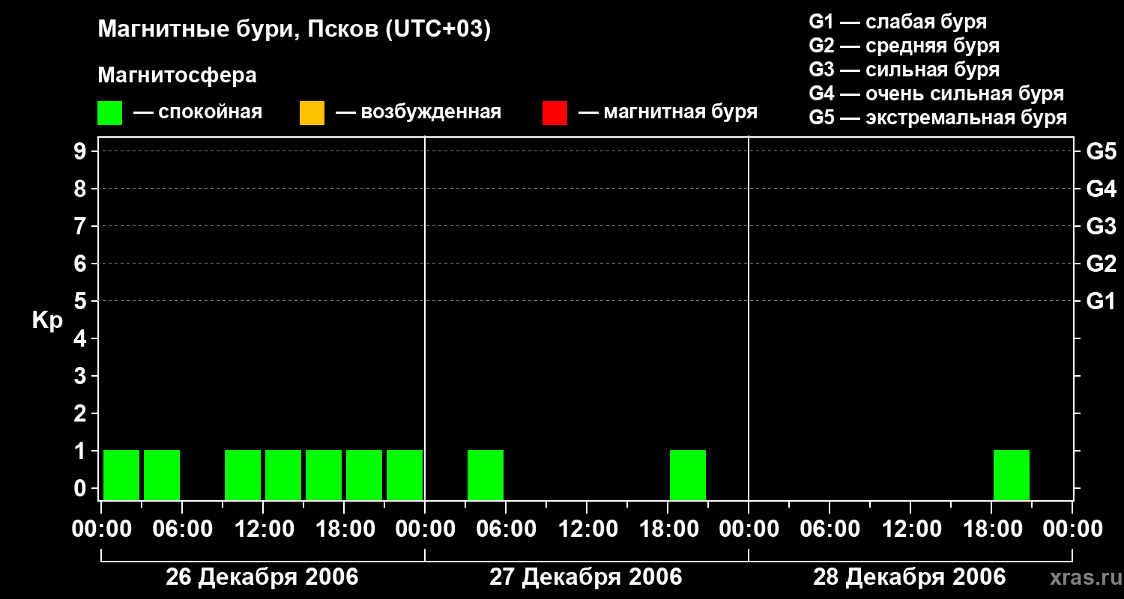This screenshot has width=1124, height=599.
Task: Click the 03:00–06:00 bar on 27 December
Action: pyautogui.click(x=486, y=475)
